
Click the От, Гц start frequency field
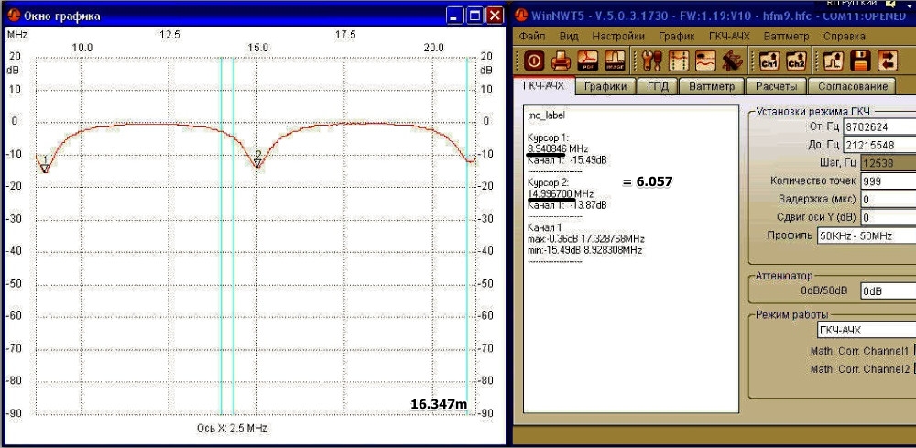(x=879, y=126)
